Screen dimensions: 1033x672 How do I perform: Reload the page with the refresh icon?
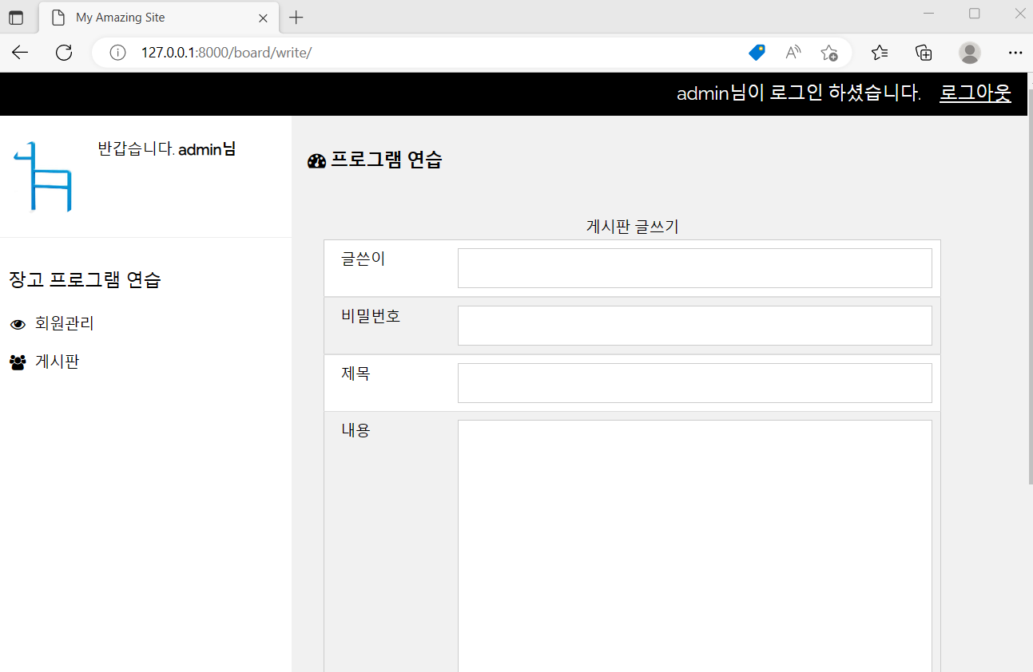pyautogui.click(x=64, y=53)
